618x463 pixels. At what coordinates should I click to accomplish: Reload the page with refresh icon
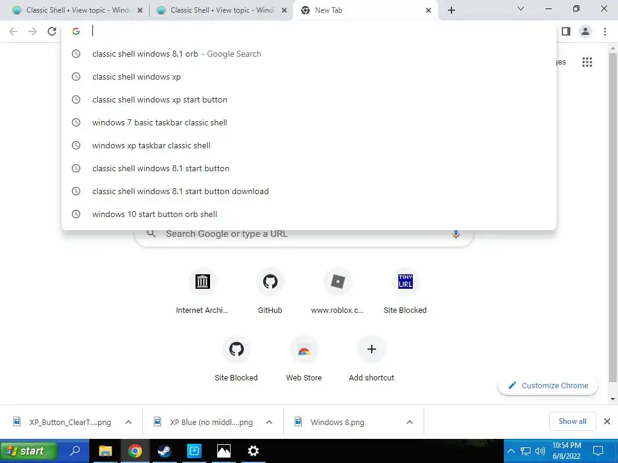tap(52, 31)
